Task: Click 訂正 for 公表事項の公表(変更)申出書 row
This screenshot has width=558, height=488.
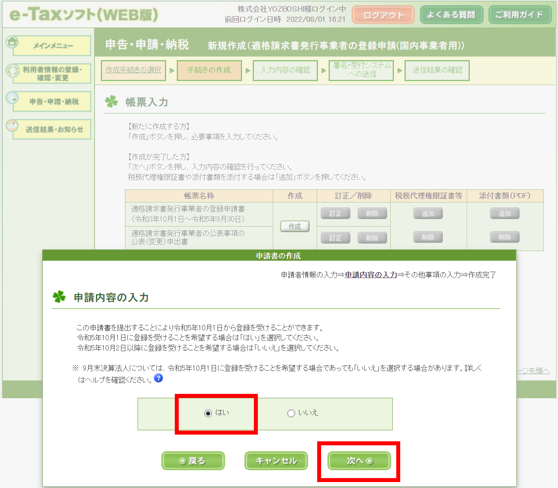Action: (335, 238)
